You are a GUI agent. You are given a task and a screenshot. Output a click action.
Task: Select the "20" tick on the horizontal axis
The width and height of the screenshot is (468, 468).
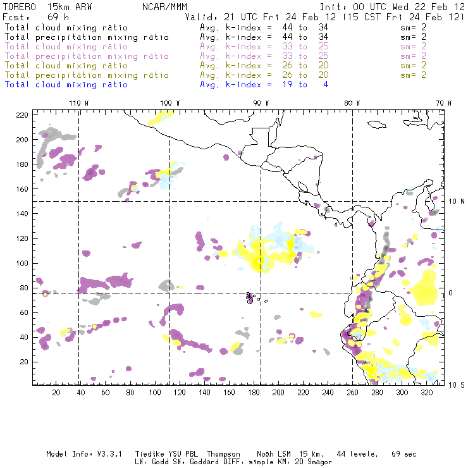tap(56, 393)
